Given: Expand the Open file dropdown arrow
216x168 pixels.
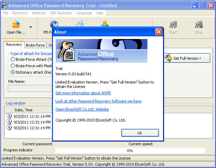Looking at the screenshot, I should (x=31, y=27).
